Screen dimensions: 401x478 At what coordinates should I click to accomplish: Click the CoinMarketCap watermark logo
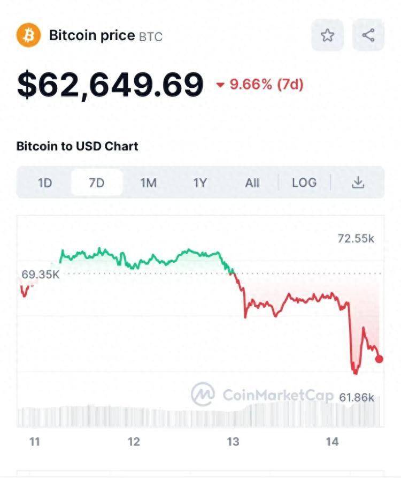pos(203,394)
